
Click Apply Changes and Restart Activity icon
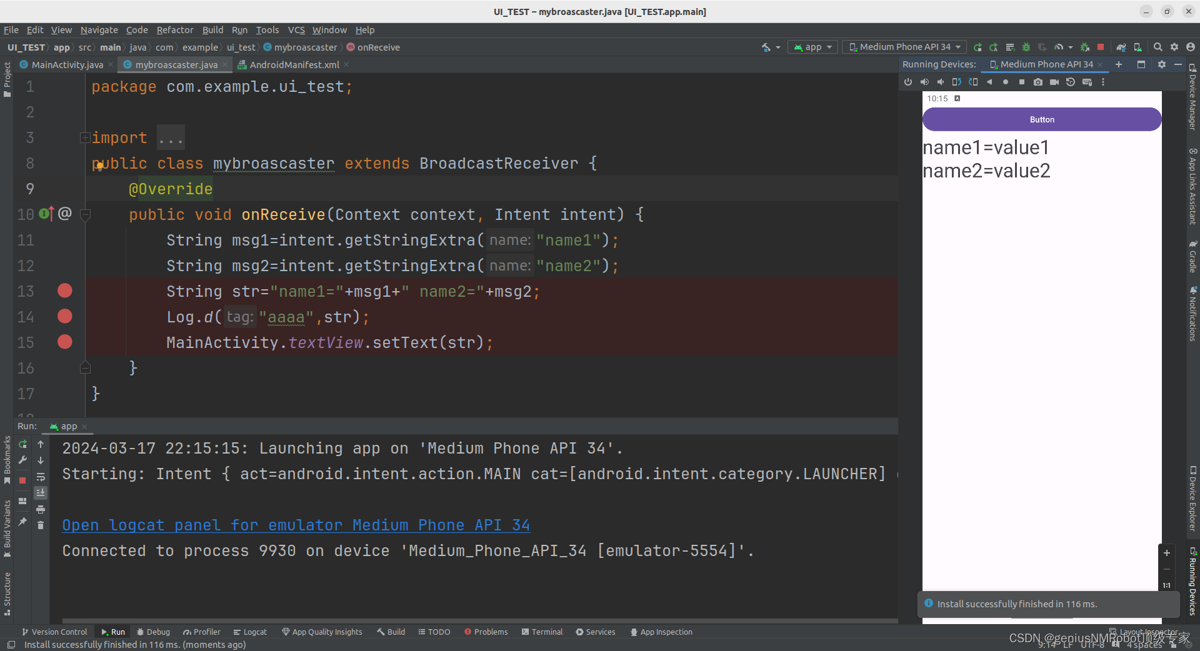pos(994,47)
